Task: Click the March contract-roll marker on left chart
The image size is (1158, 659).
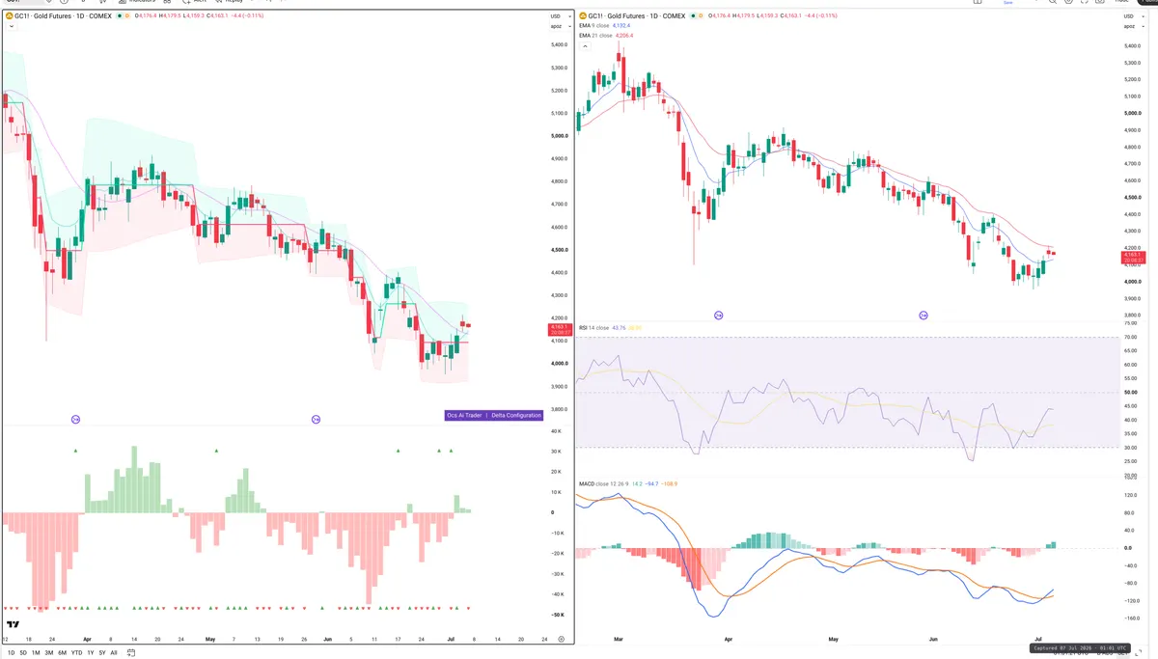Action: [75, 419]
